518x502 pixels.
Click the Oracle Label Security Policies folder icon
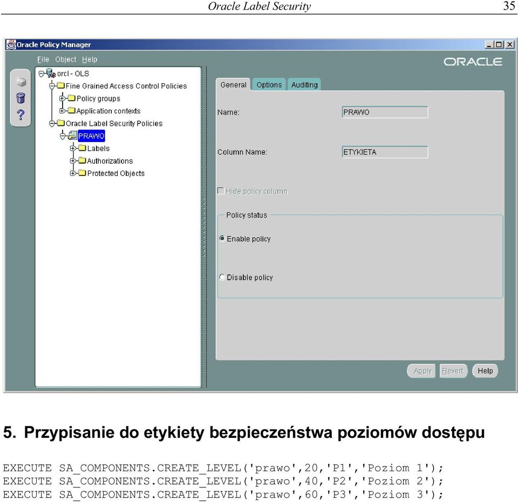61,123
